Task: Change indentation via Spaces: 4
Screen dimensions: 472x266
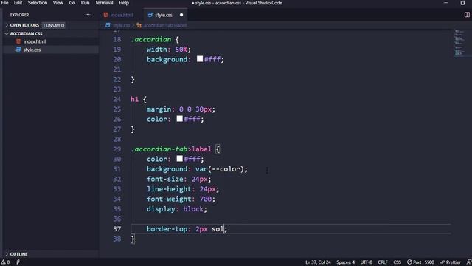Action: click(346, 262)
